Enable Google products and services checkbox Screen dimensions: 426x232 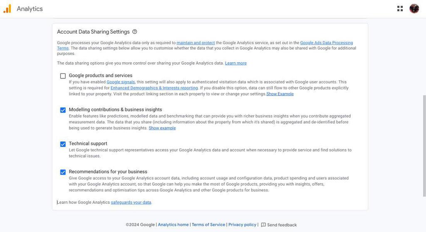pyautogui.click(x=63, y=76)
